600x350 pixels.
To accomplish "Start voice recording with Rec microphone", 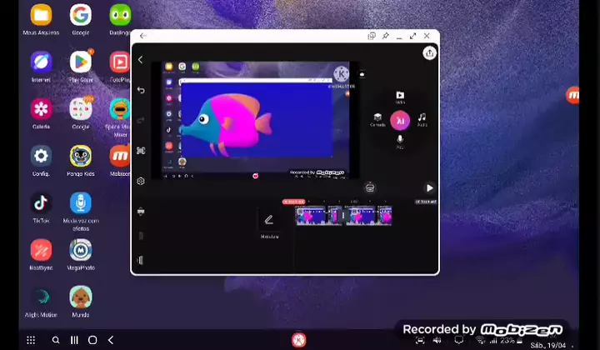I will click(400, 141).
